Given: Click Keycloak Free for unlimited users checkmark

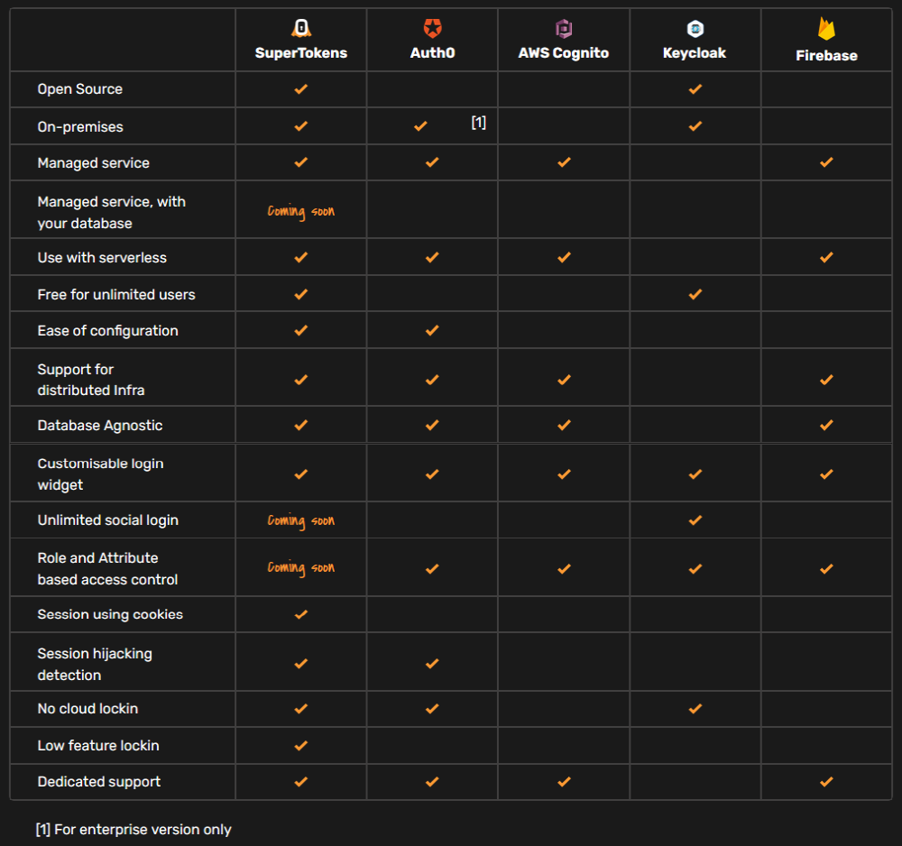Looking at the screenshot, I should [695, 294].
